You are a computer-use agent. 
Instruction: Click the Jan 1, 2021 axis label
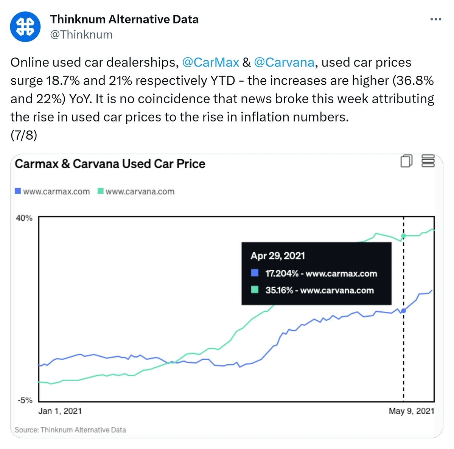[x=60, y=411]
